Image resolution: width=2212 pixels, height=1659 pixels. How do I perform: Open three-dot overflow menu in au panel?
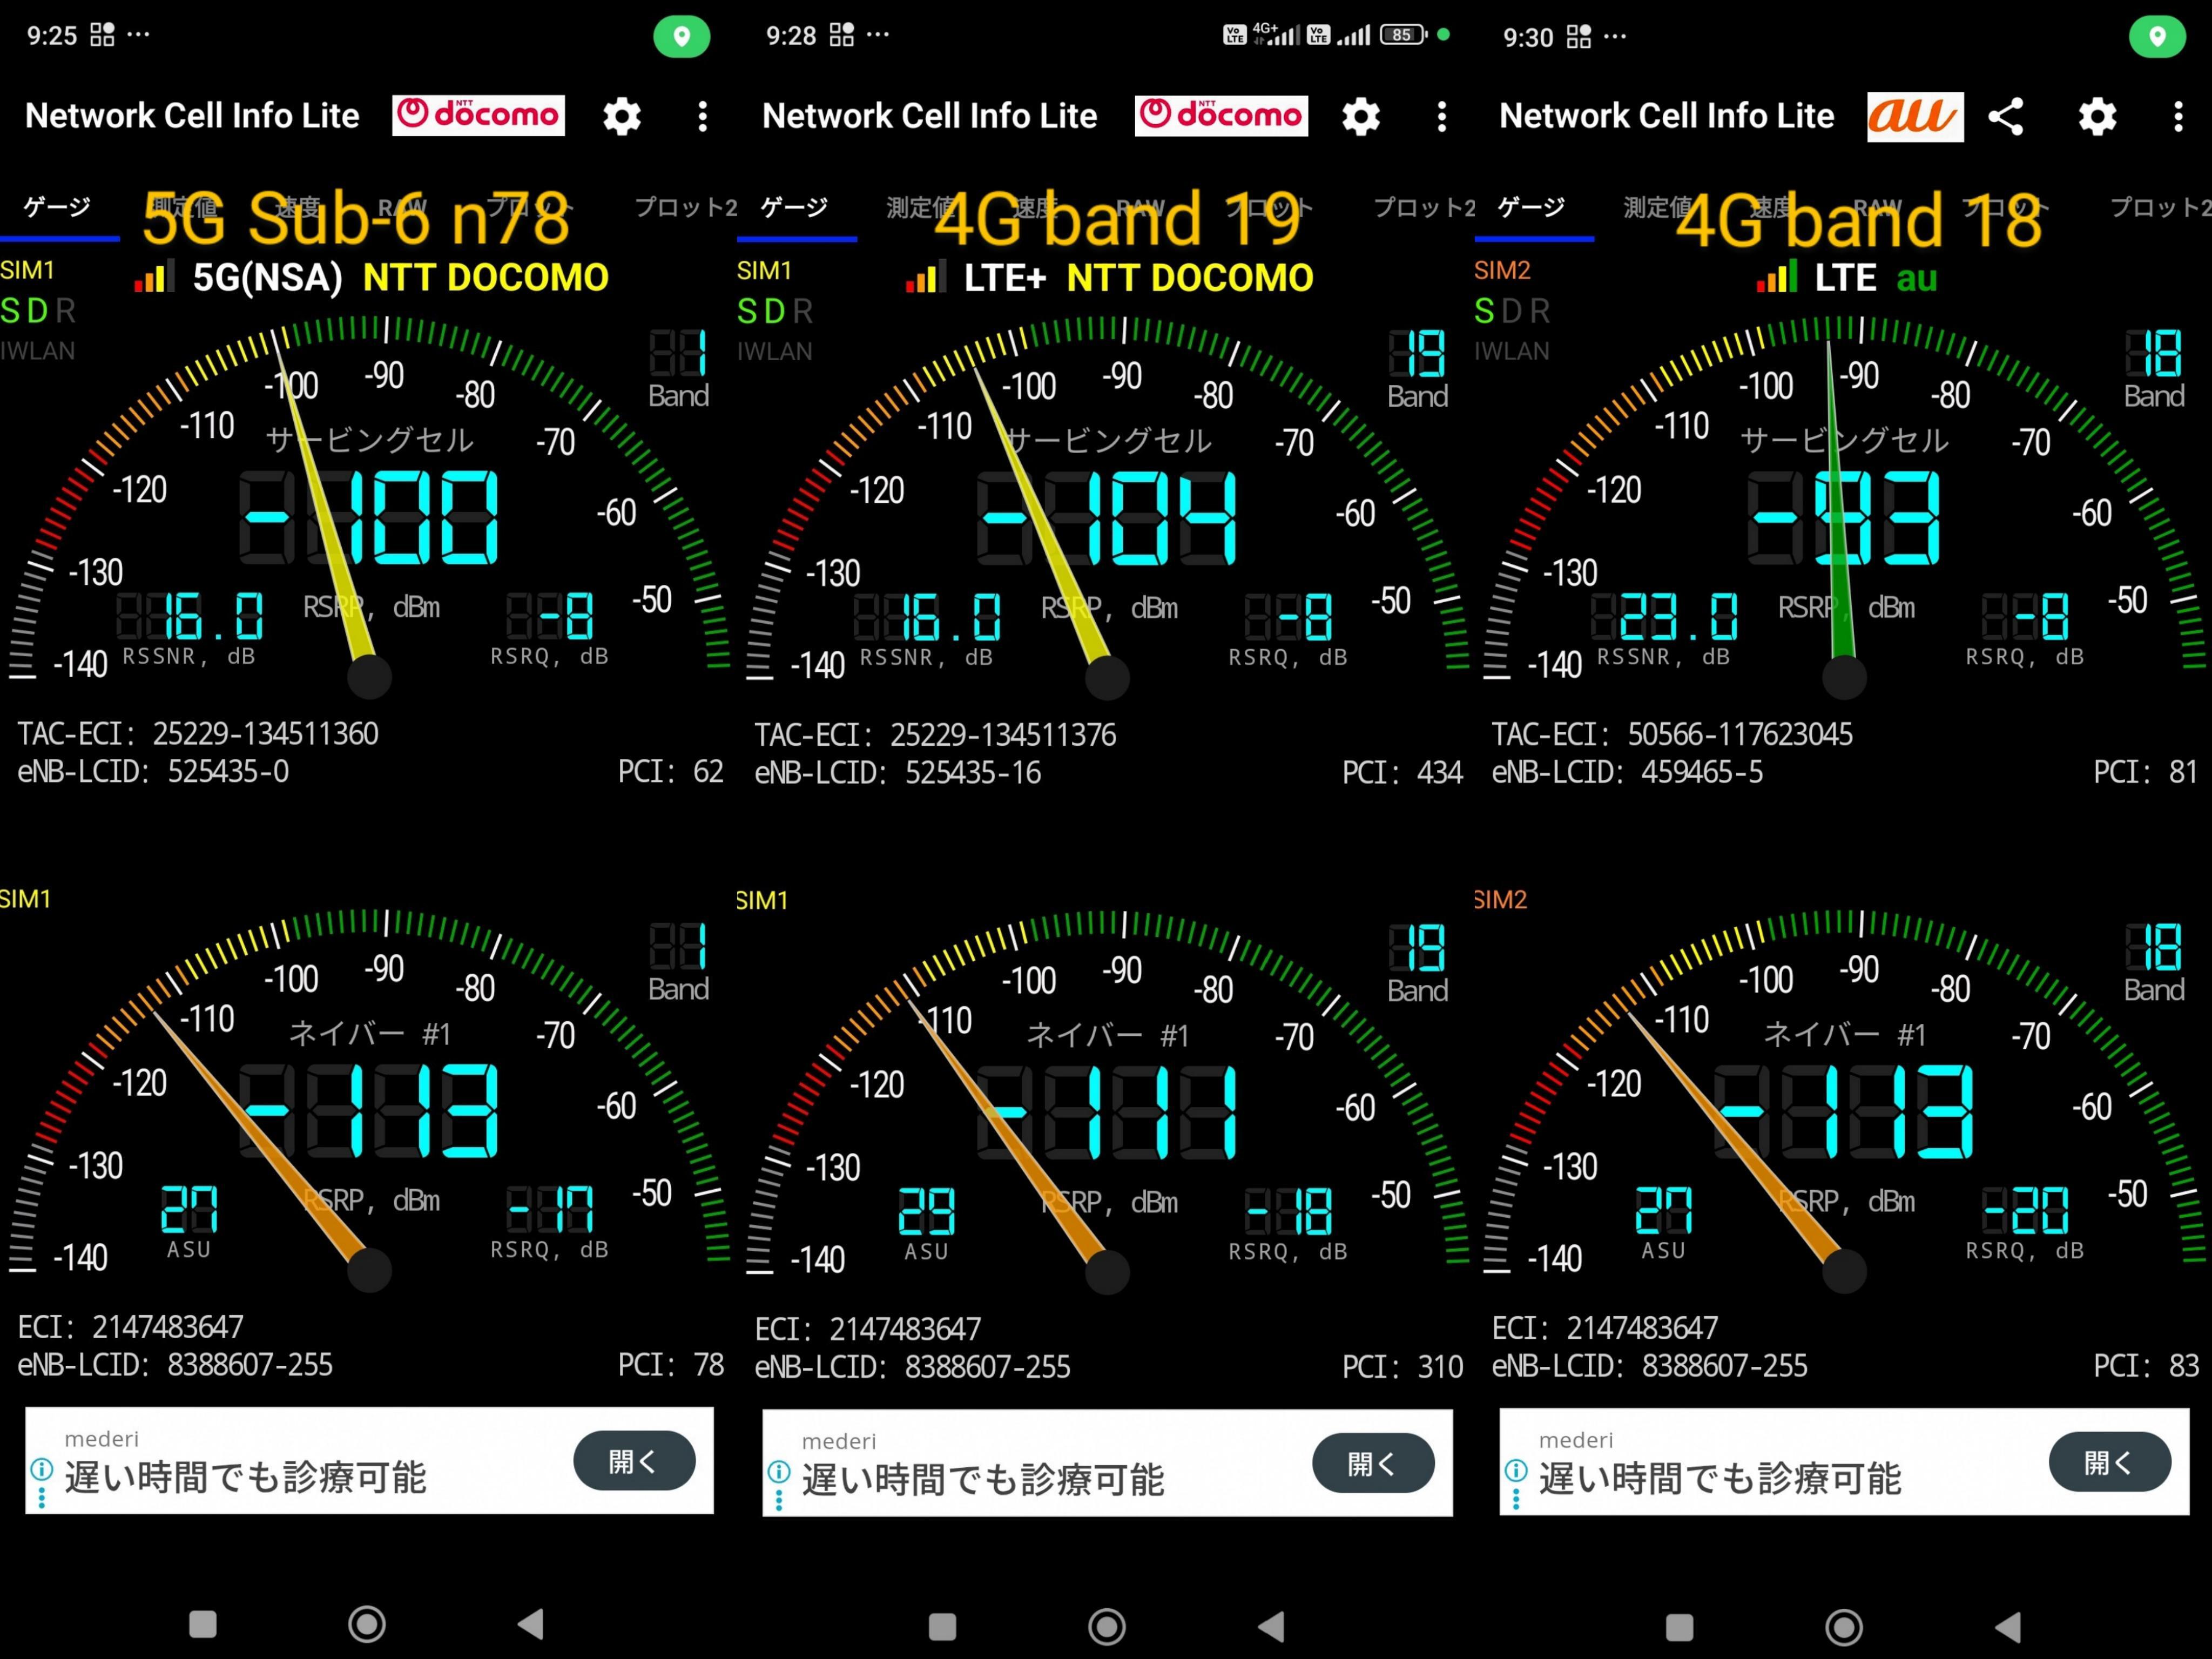click(x=2178, y=117)
